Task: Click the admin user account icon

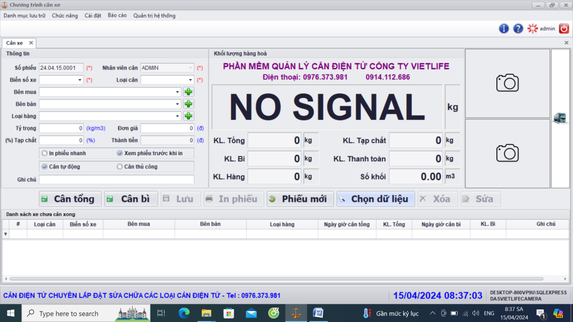Action: 533,29
